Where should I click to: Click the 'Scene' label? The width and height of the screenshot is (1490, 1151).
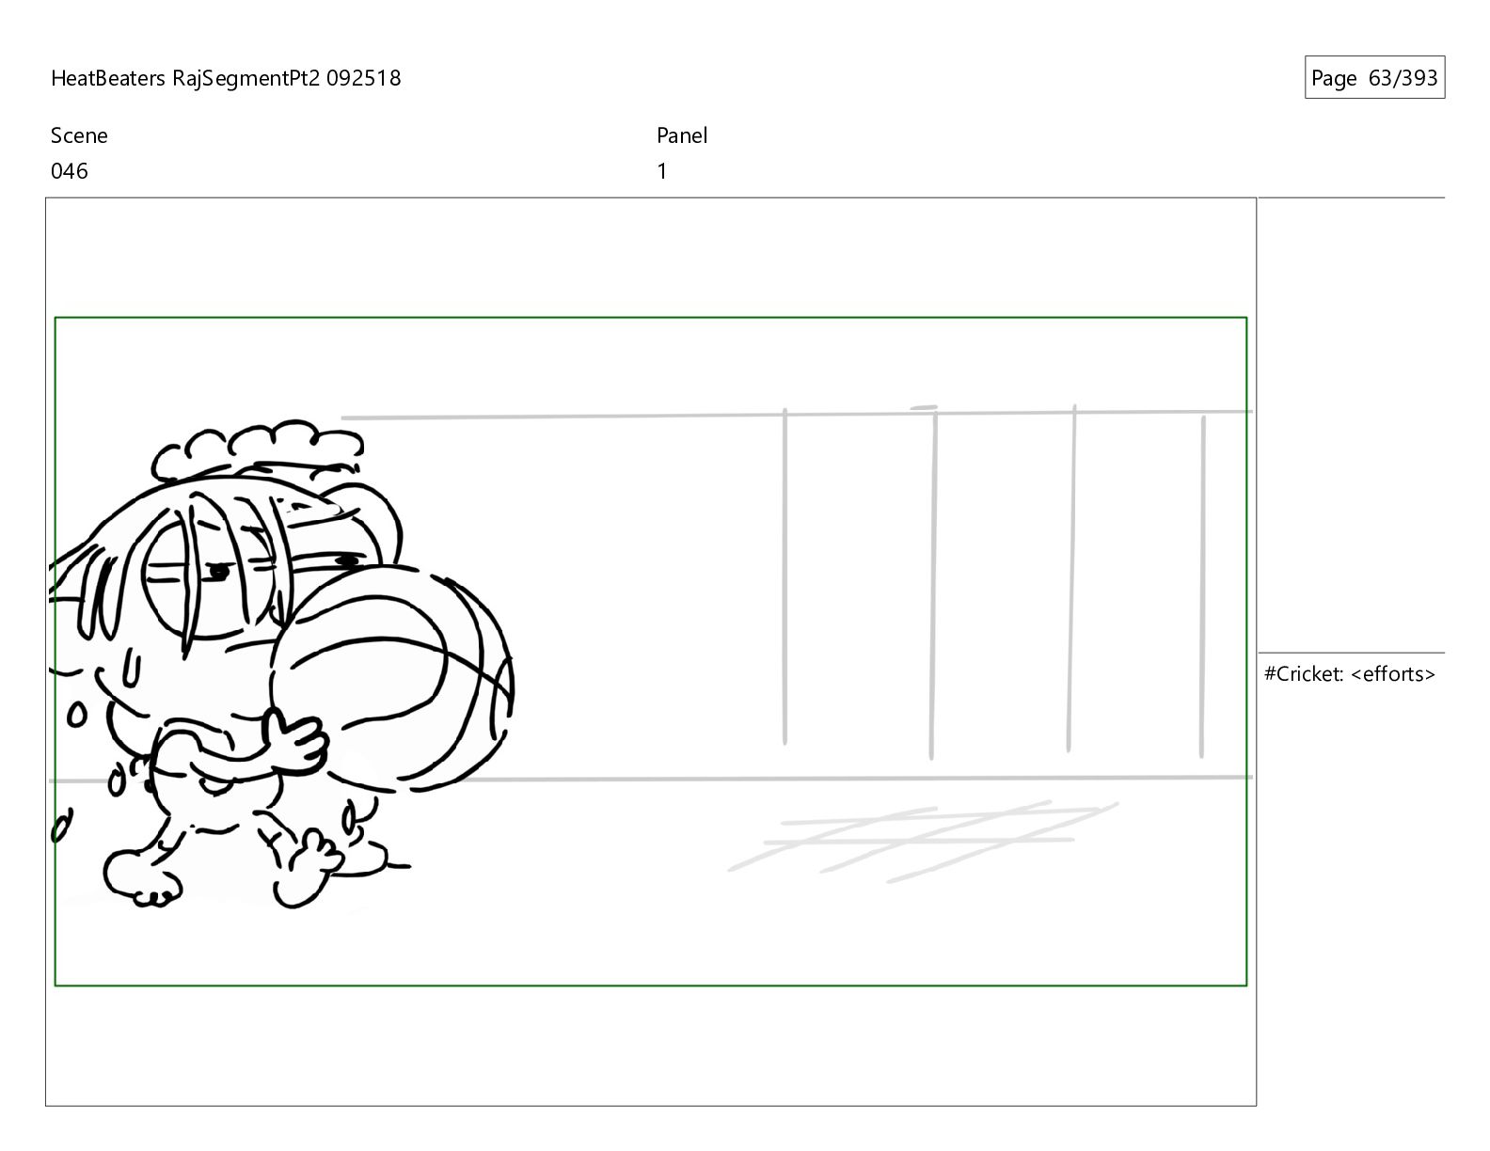click(79, 135)
